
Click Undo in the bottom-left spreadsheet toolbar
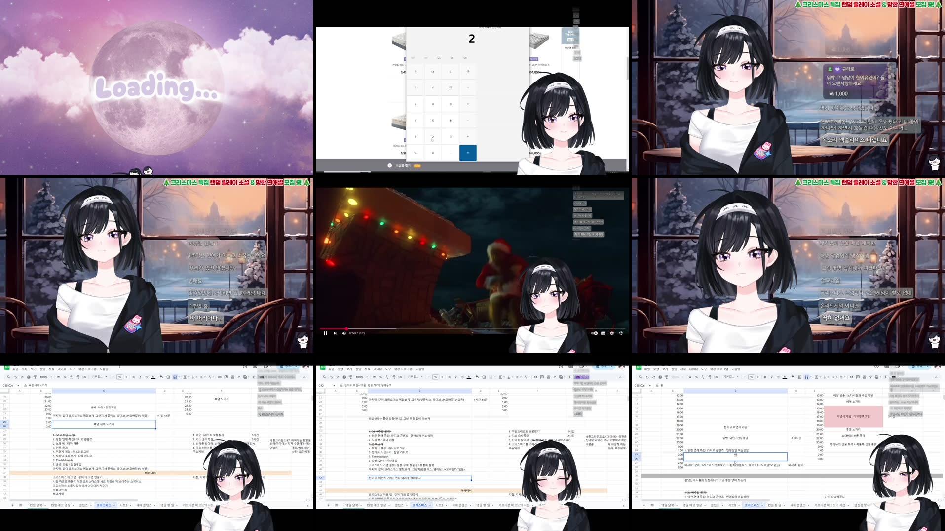point(15,377)
